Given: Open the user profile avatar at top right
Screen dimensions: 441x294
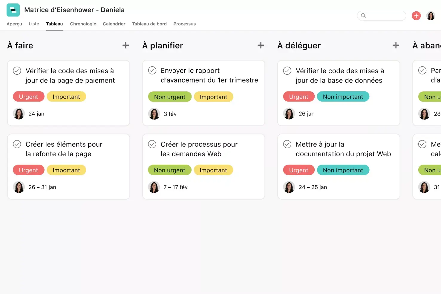Looking at the screenshot, I should pos(431,16).
